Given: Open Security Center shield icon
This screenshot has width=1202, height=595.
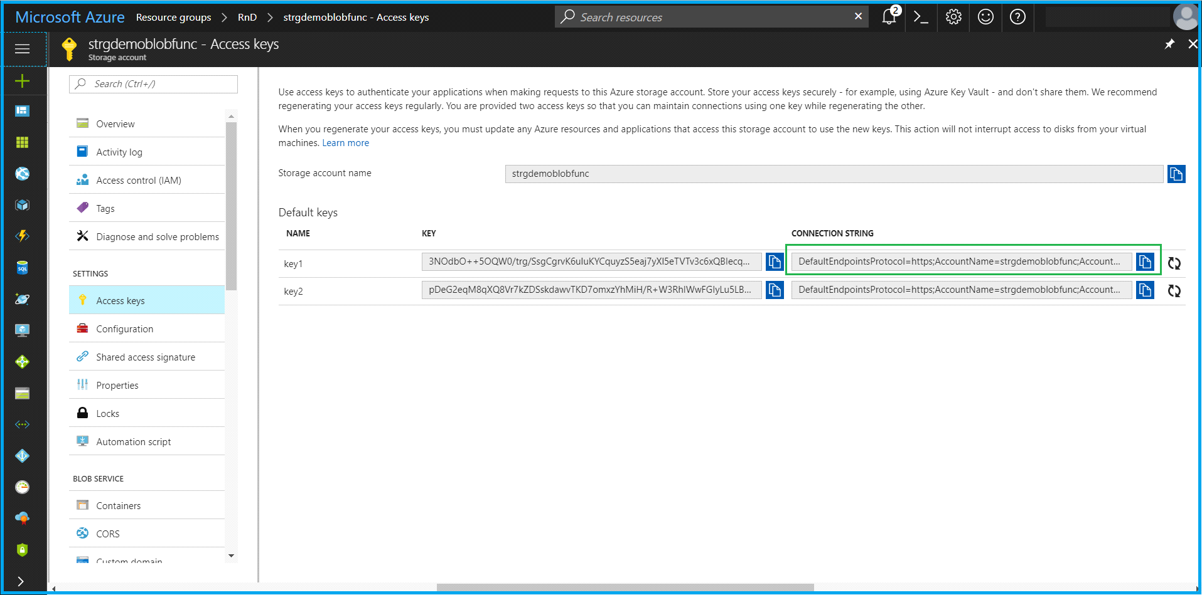Looking at the screenshot, I should click(23, 550).
